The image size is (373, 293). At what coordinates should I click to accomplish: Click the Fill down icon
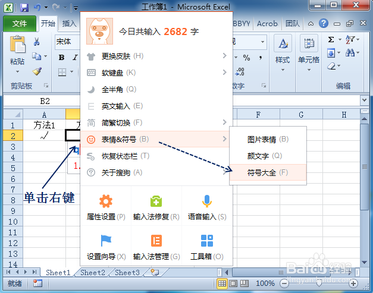click(x=331, y=53)
